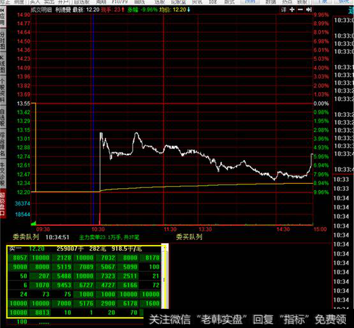Click the scrollbar of the sell queue panel

point(164,277)
